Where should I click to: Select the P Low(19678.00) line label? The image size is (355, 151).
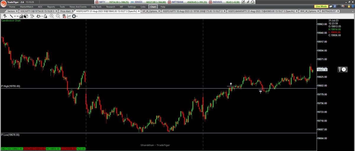(x=10, y=135)
